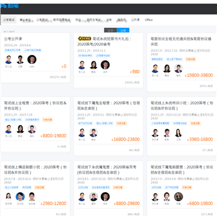Switch to the 事业单位 tab

pyautogui.click(x=25, y=20)
